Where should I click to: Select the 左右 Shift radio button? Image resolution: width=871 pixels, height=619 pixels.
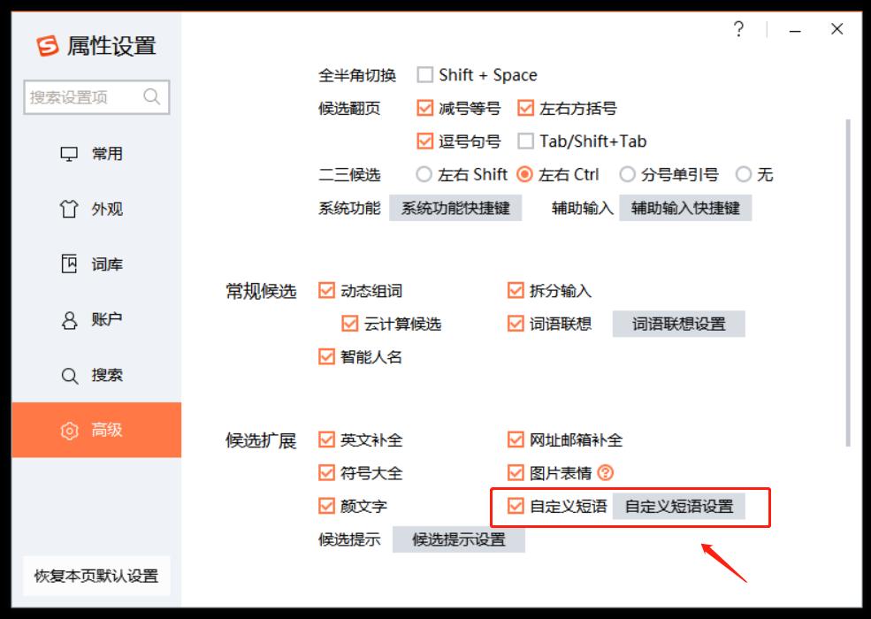[424, 174]
